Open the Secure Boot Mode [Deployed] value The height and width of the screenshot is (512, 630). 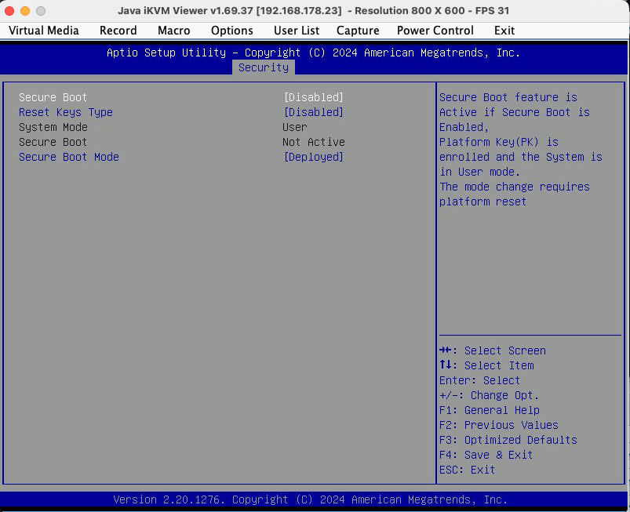tap(313, 157)
